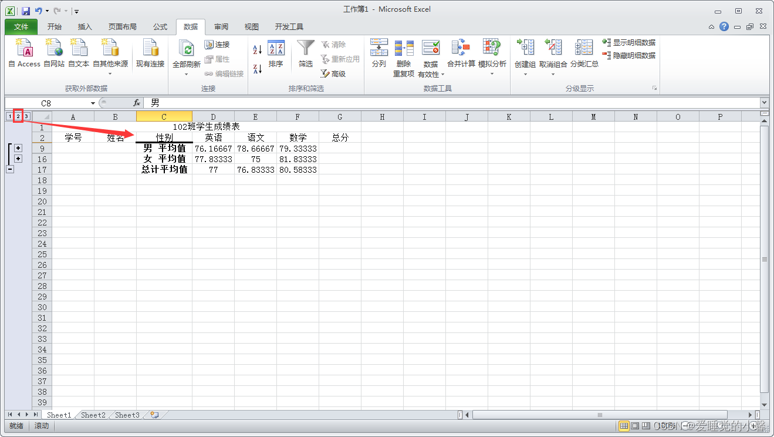Click vertical scrollbar down arrow

click(x=764, y=405)
